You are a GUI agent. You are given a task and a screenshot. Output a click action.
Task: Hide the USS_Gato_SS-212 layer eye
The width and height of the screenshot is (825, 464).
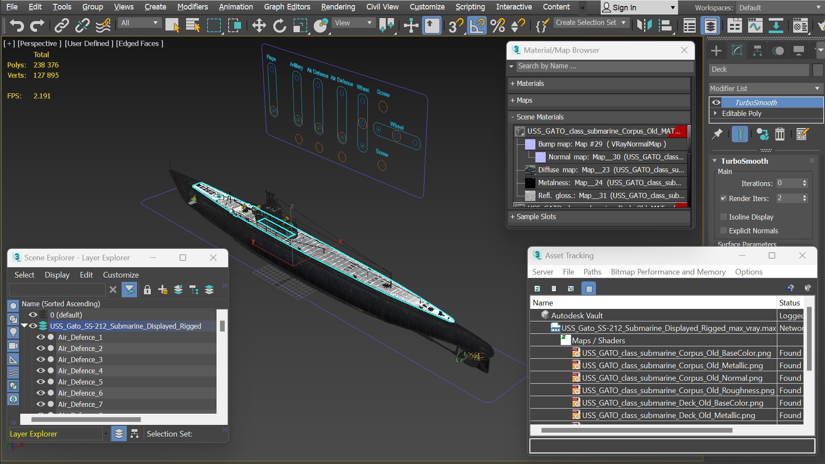(33, 326)
